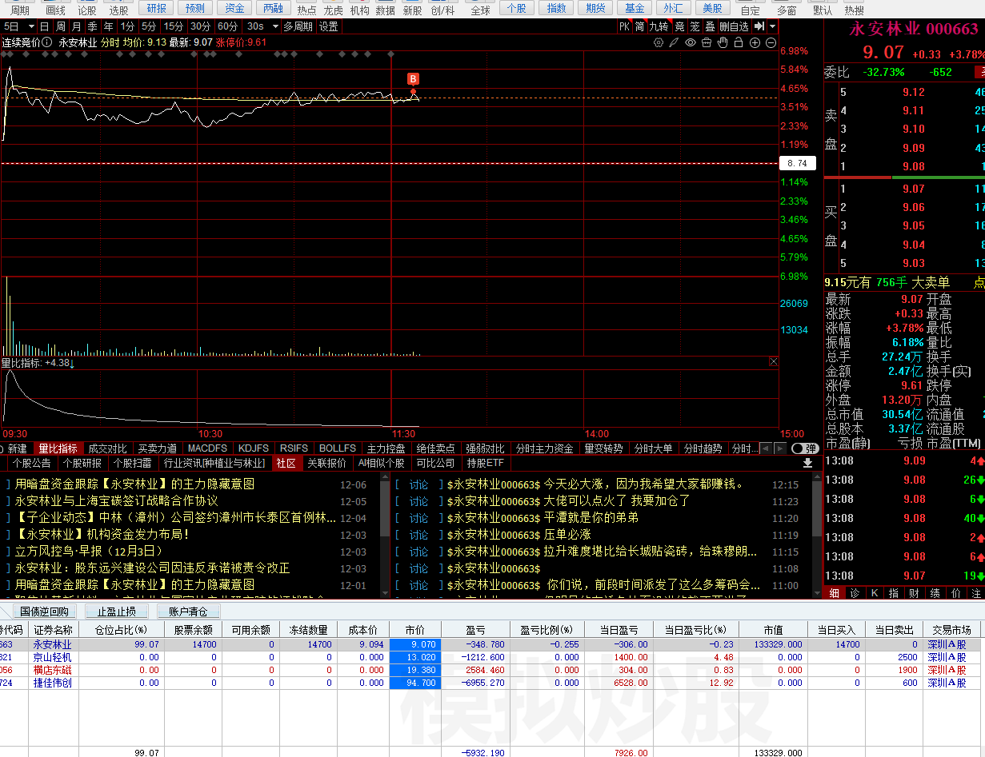Open post 今天必大涨 discussion

click(x=644, y=484)
